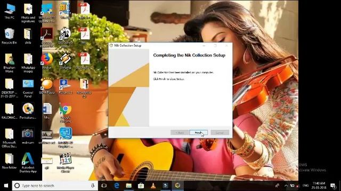Screen dimensions: 341x191
Task: Open the Control Panel desktop icon
Action: pyautogui.click(x=28, y=88)
